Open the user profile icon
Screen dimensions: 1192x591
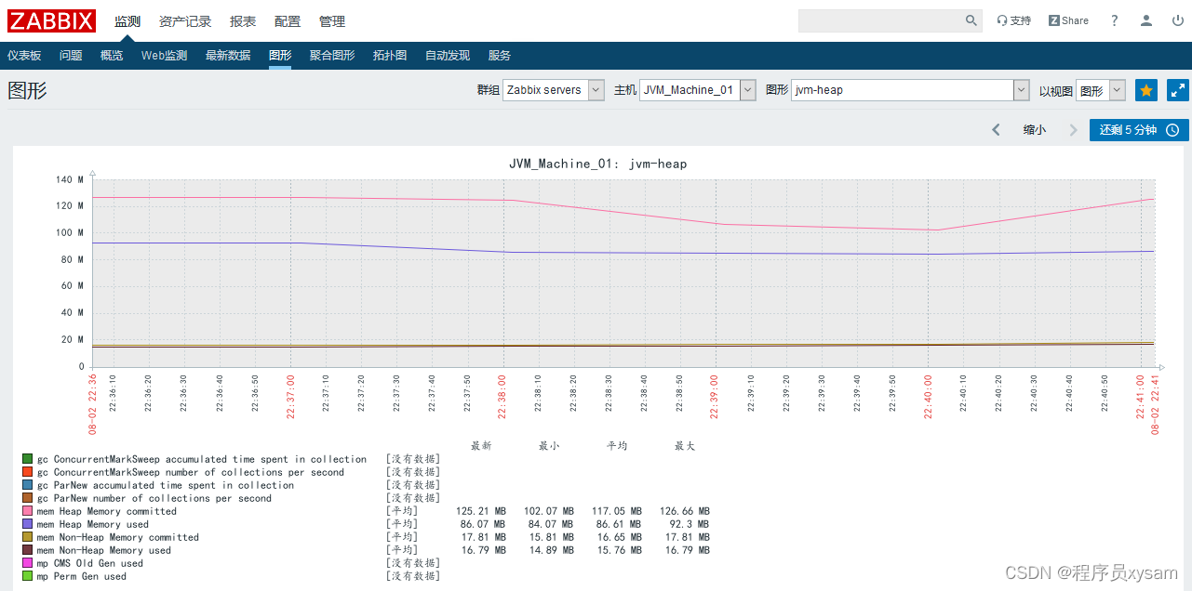(x=1146, y=20)
